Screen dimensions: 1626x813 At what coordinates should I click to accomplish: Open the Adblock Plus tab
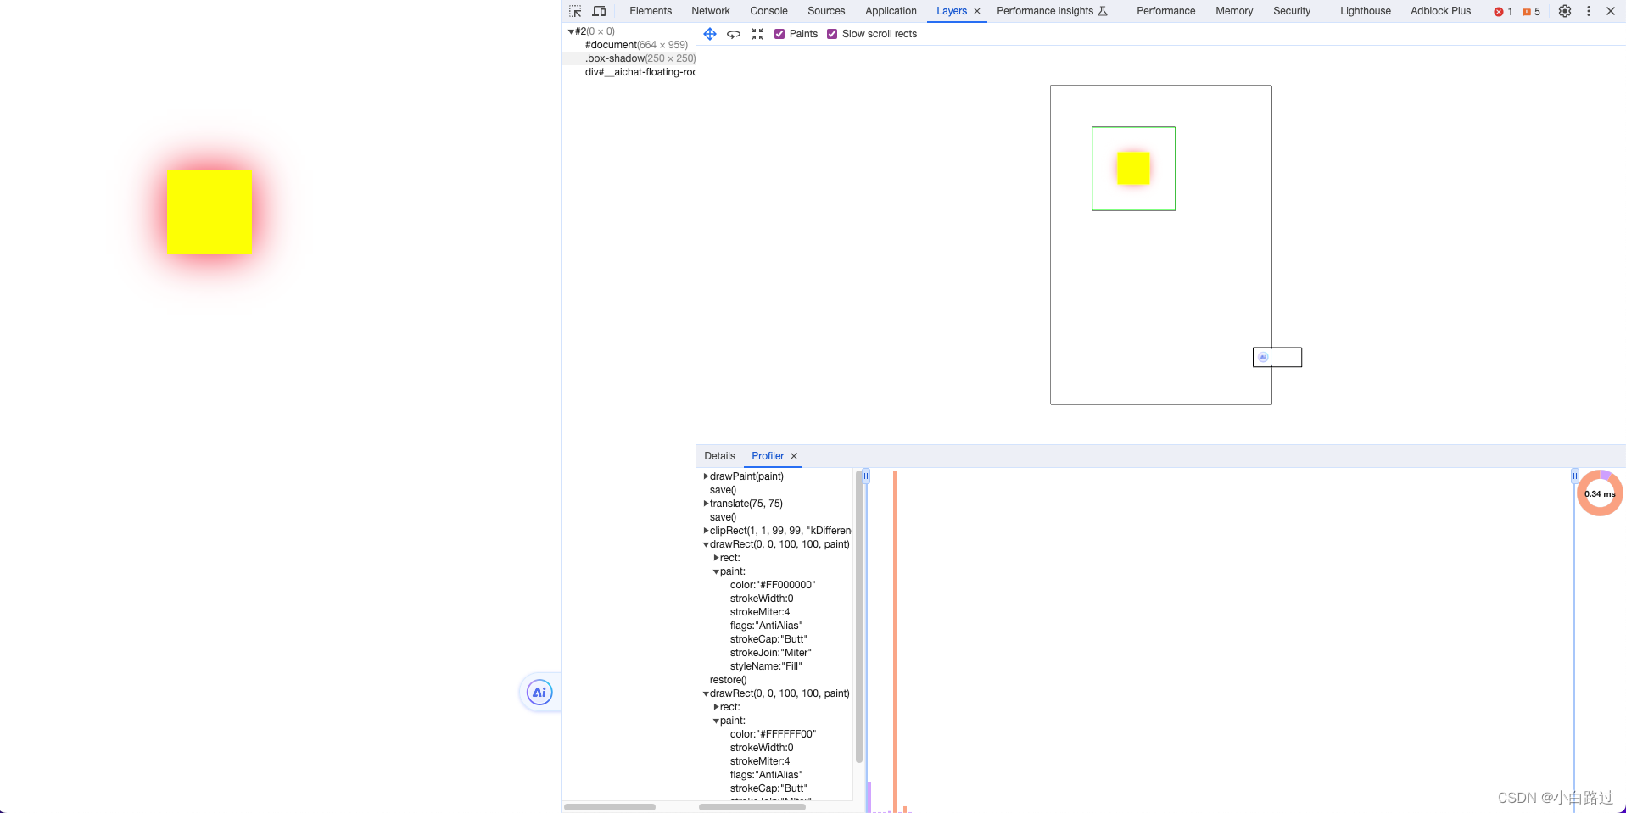pyautogui.click(x=1441, y=11)
